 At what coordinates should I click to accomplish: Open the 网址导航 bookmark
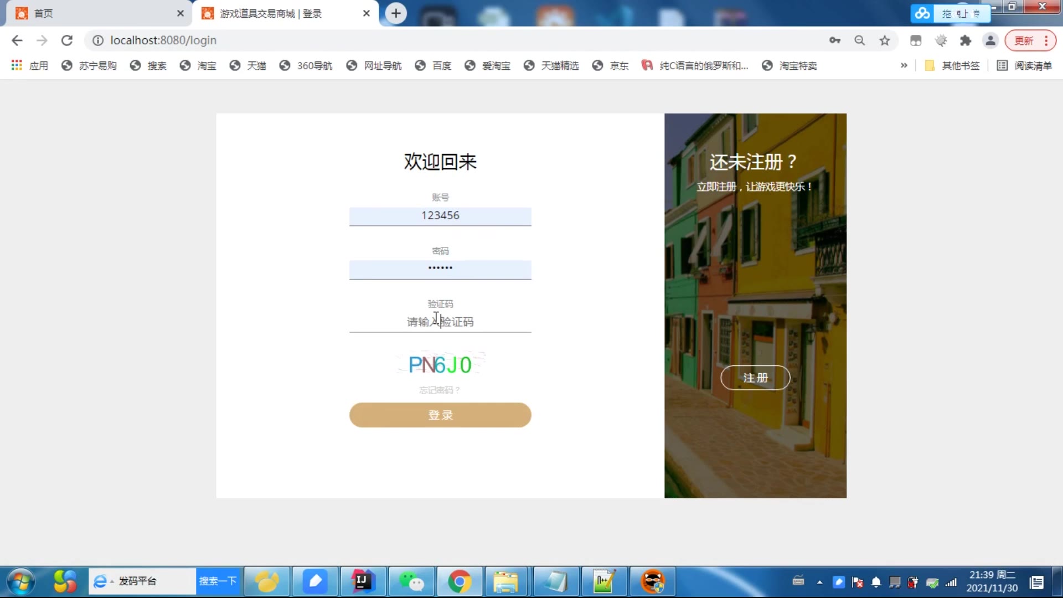(374, 65)
